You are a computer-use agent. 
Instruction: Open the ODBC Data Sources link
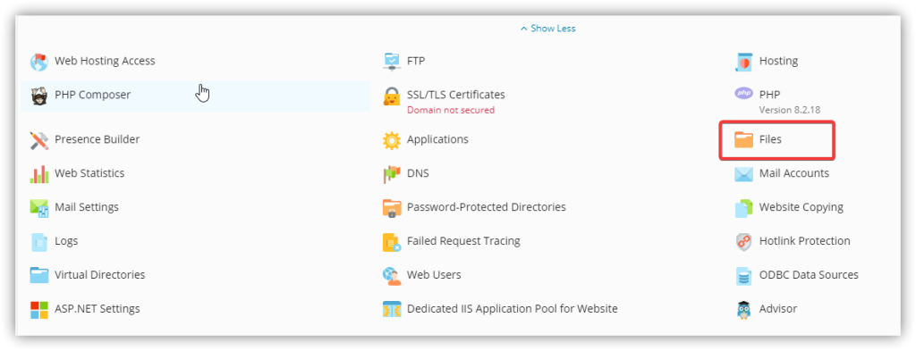point(809,274)
